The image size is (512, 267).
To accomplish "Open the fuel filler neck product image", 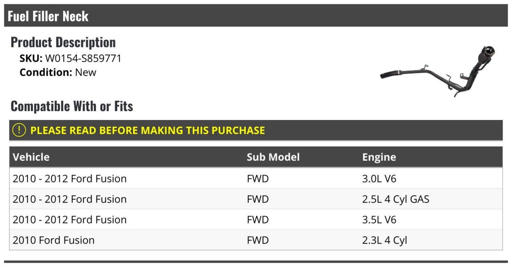I will pyautogui.click(x=437, y=71).
